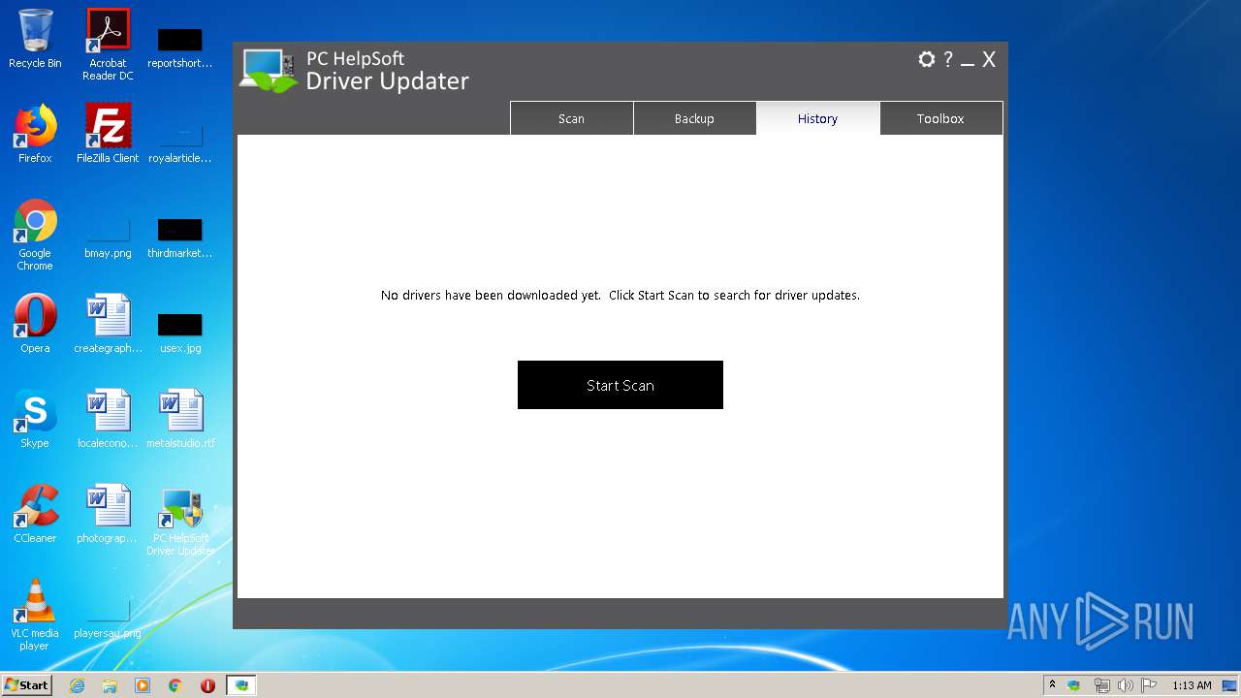Select the VLC media player shortcut
The height and width of the screenshot is (698, 1241).
point(35,615)
